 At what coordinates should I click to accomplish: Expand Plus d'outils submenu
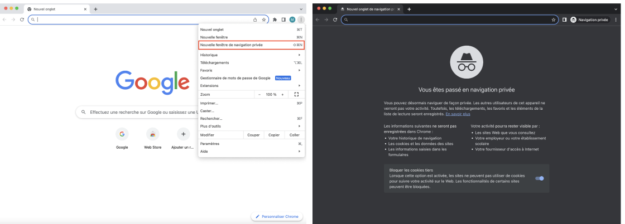pyautogui.click(x=252, y=126)
